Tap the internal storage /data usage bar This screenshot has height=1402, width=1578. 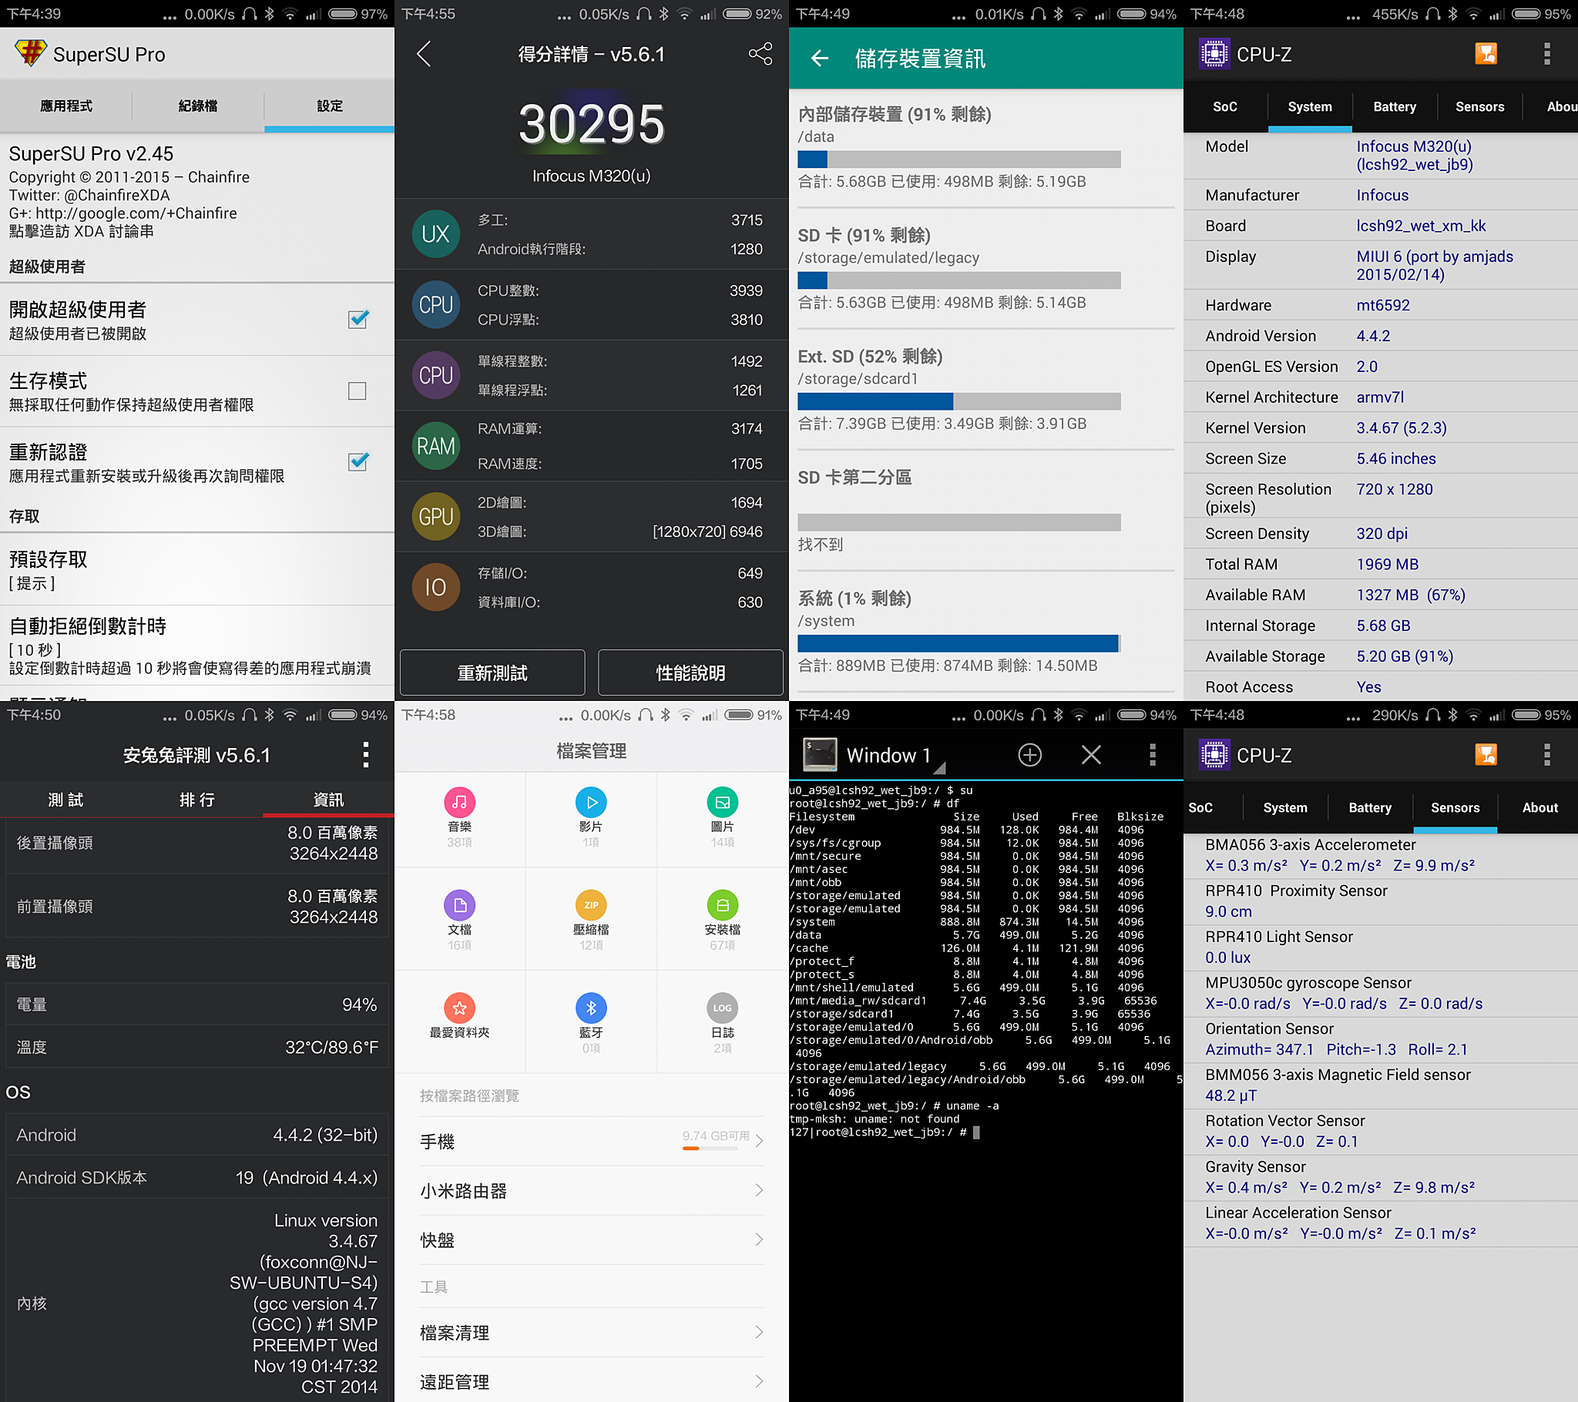tap(959, 159)
